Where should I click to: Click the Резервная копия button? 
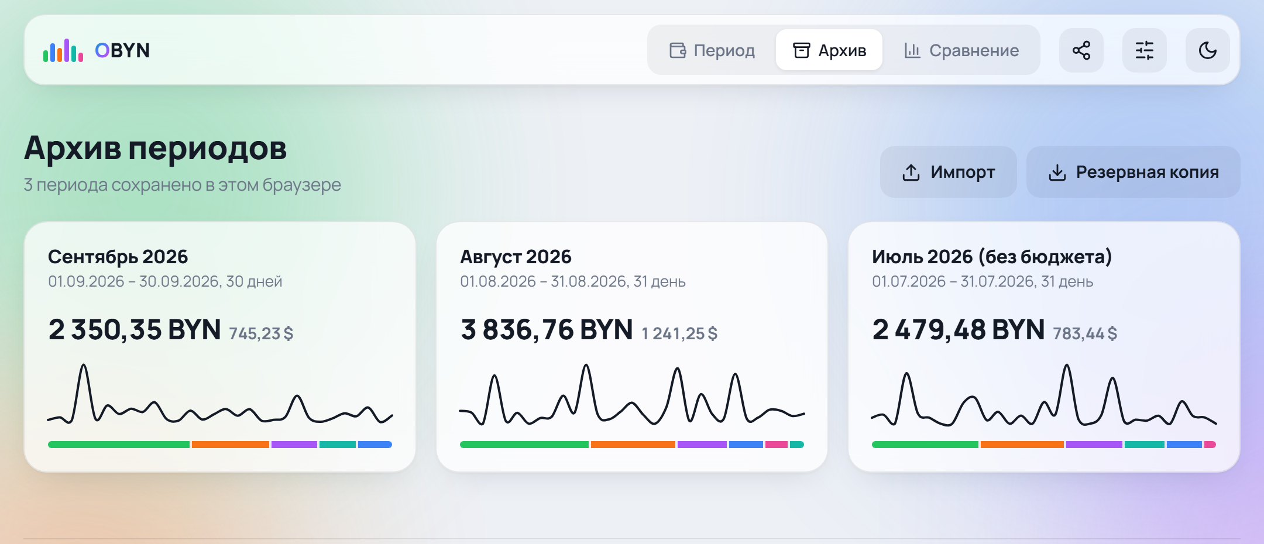point(1134,172)
